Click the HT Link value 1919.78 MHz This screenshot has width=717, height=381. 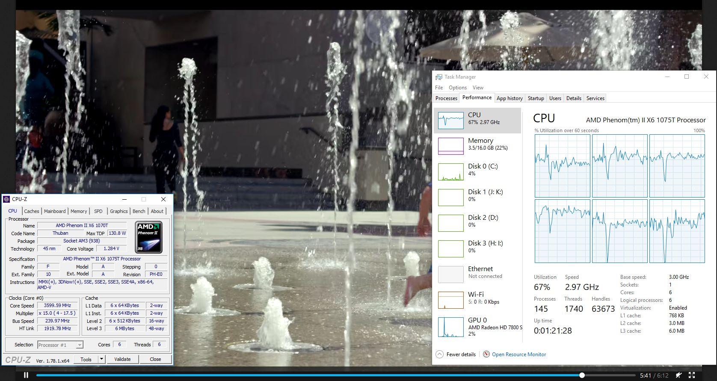coord(57,328)
